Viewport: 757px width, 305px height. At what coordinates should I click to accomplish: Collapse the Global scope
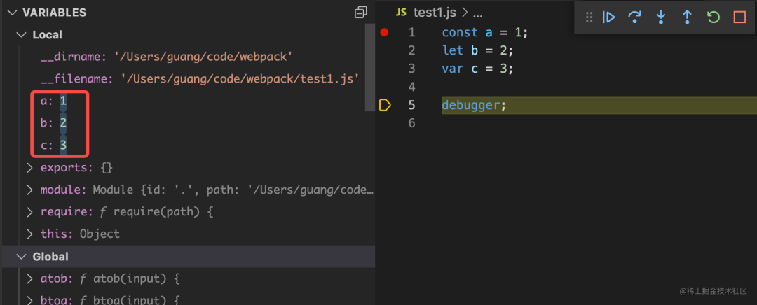[21, 256]
